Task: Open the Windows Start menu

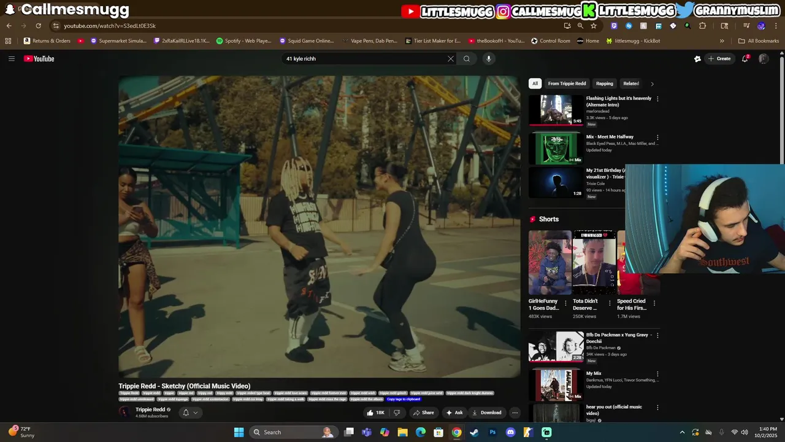Action: (x=239, y=432)
